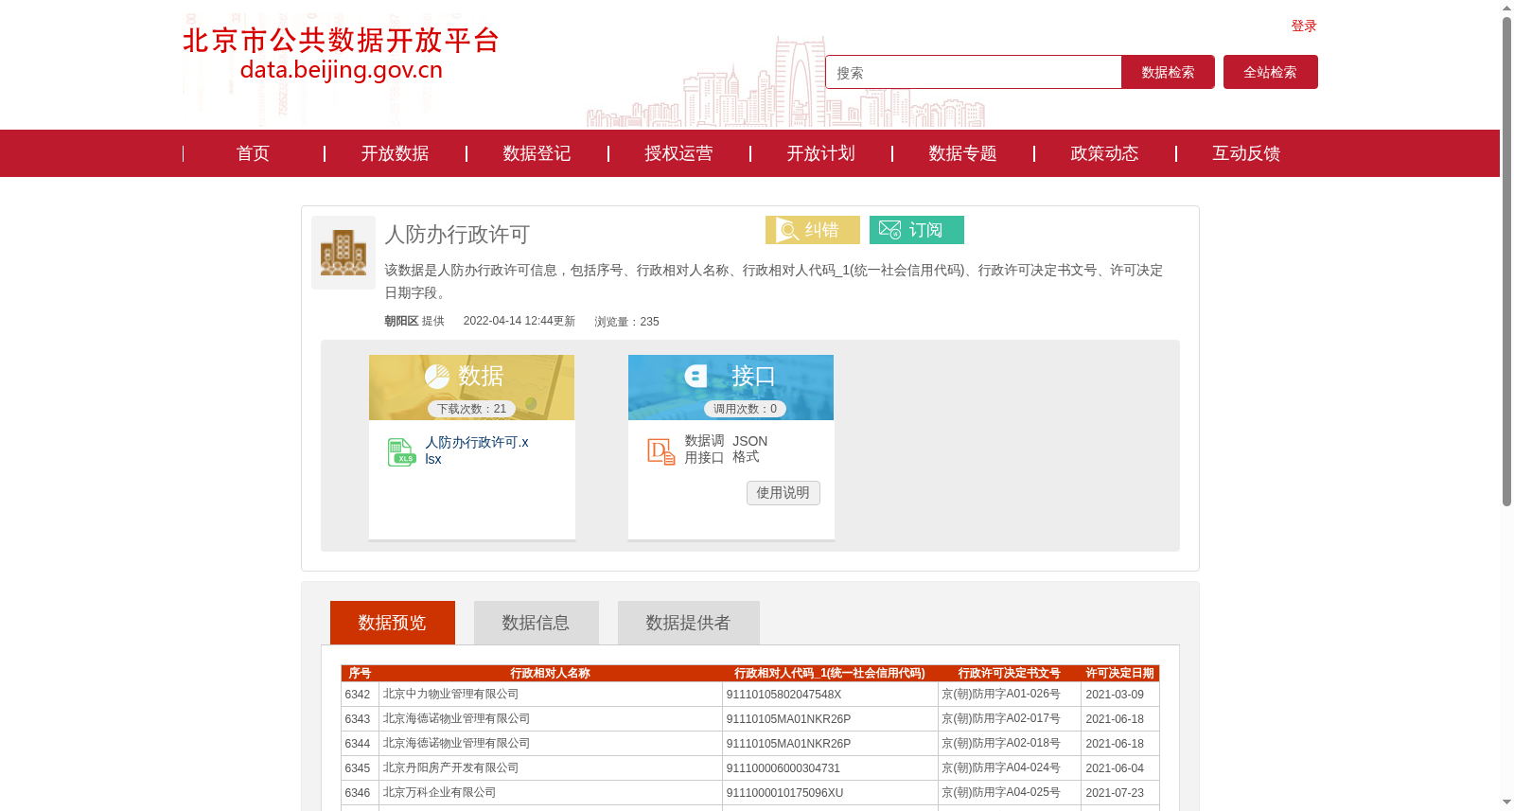This screenshot has height=811, width=1514.
Task: Click the 行政许可决定书文号 column header
Action: point(1010,674)
